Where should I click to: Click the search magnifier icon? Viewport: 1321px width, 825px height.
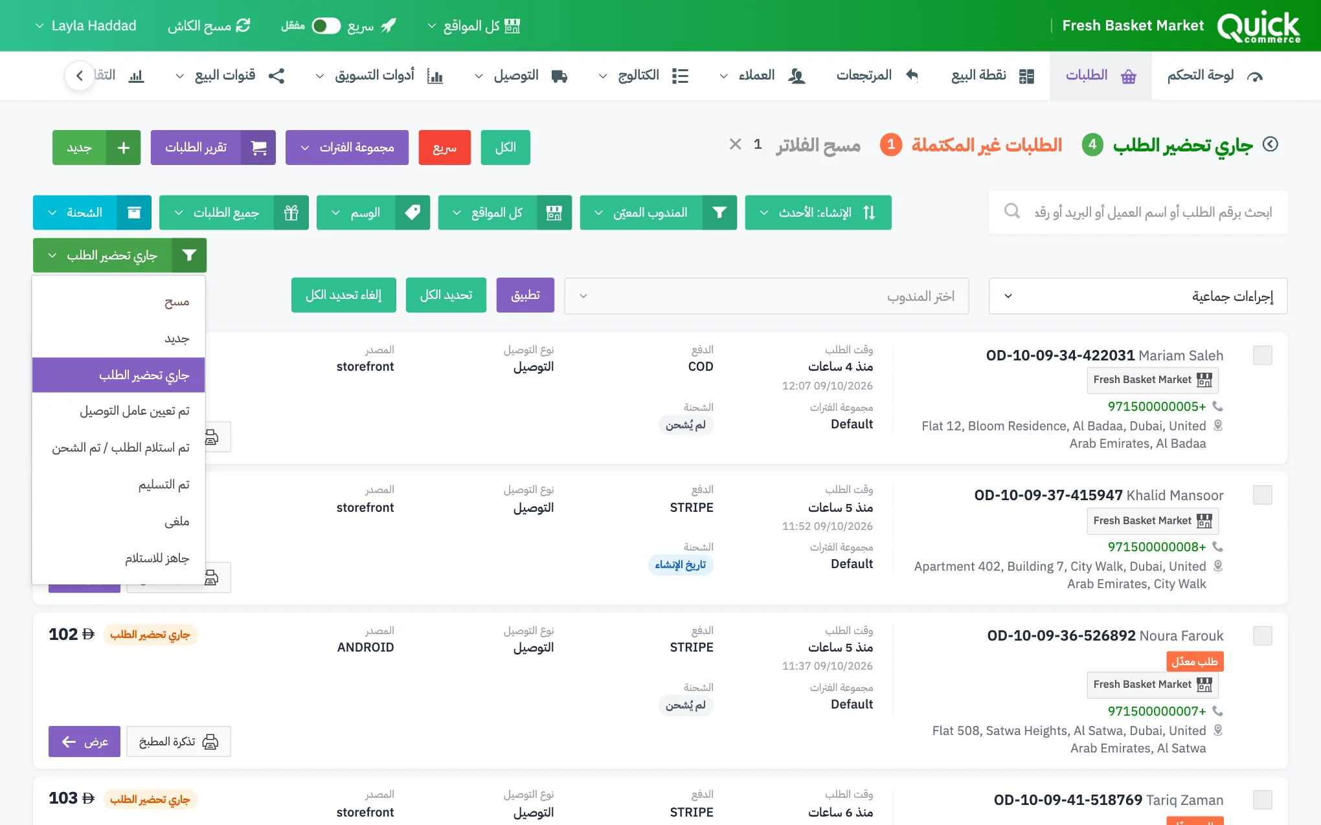pos(1012,211)
